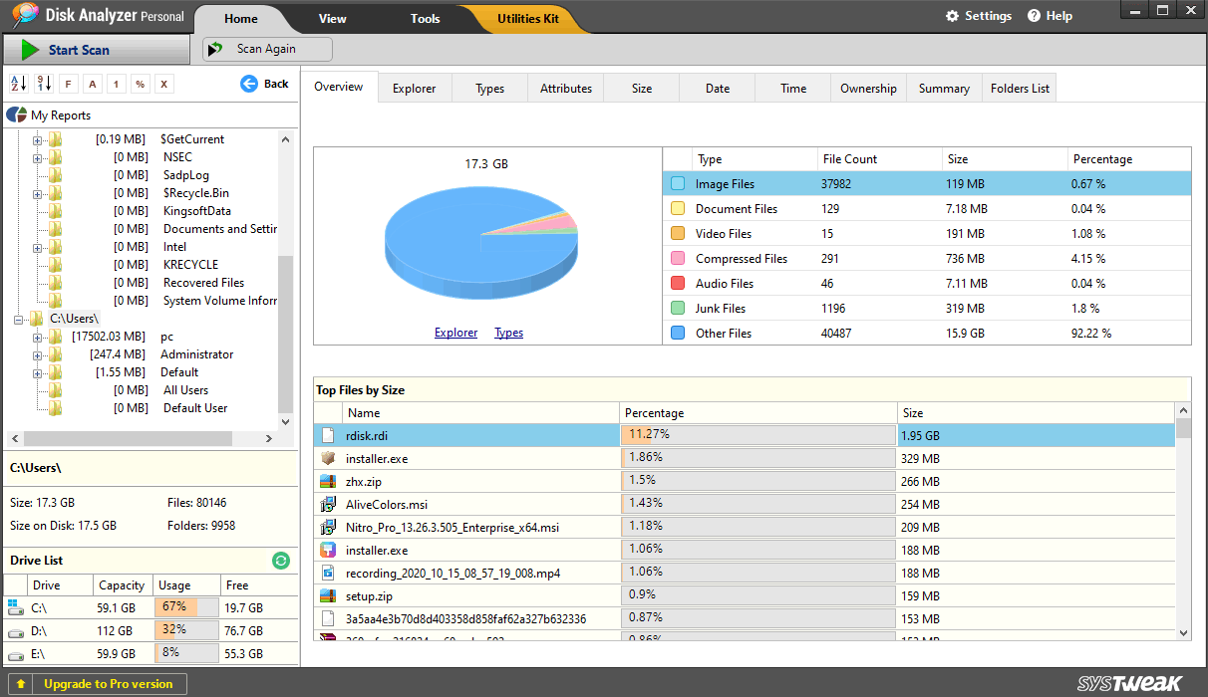Screen dimensions: 1208x697
Task: Click the X icon in the sort toolbar
Action: [x=163, y=84]
